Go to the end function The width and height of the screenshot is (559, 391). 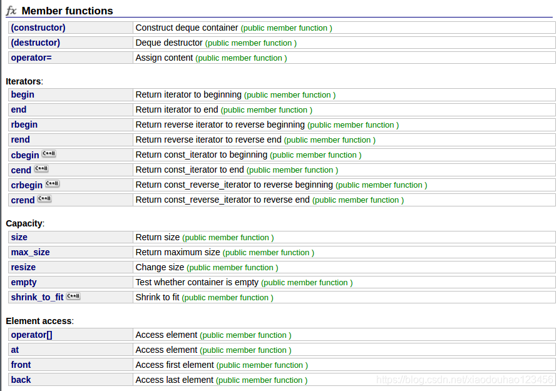(19, 109)
